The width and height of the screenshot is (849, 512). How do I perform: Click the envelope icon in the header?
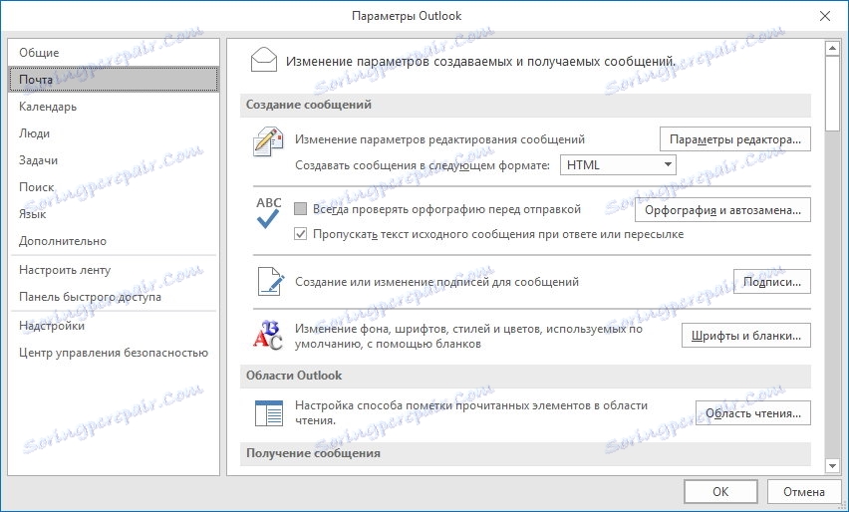[x=261, y=60]
